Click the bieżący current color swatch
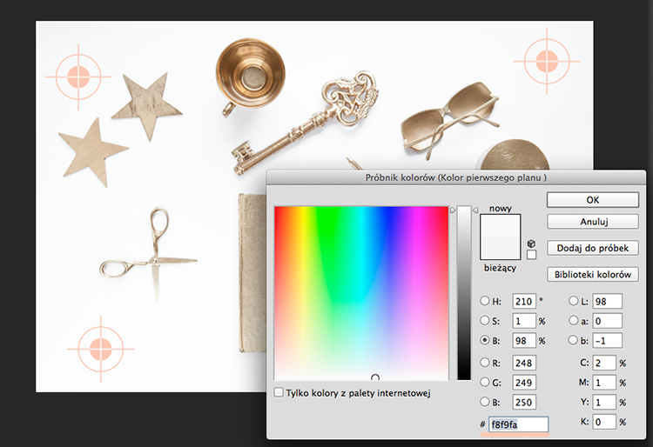The height and width of the screenshot is (447, 653). pyautogui.click(x=500, y=248)
